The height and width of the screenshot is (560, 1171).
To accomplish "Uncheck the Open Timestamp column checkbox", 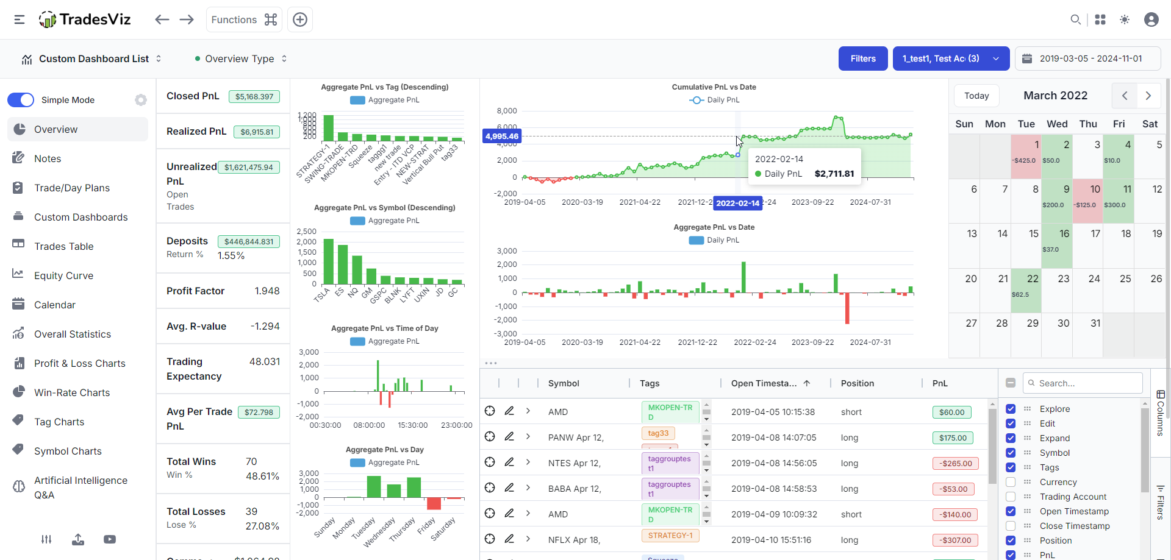I will 1011,511.
